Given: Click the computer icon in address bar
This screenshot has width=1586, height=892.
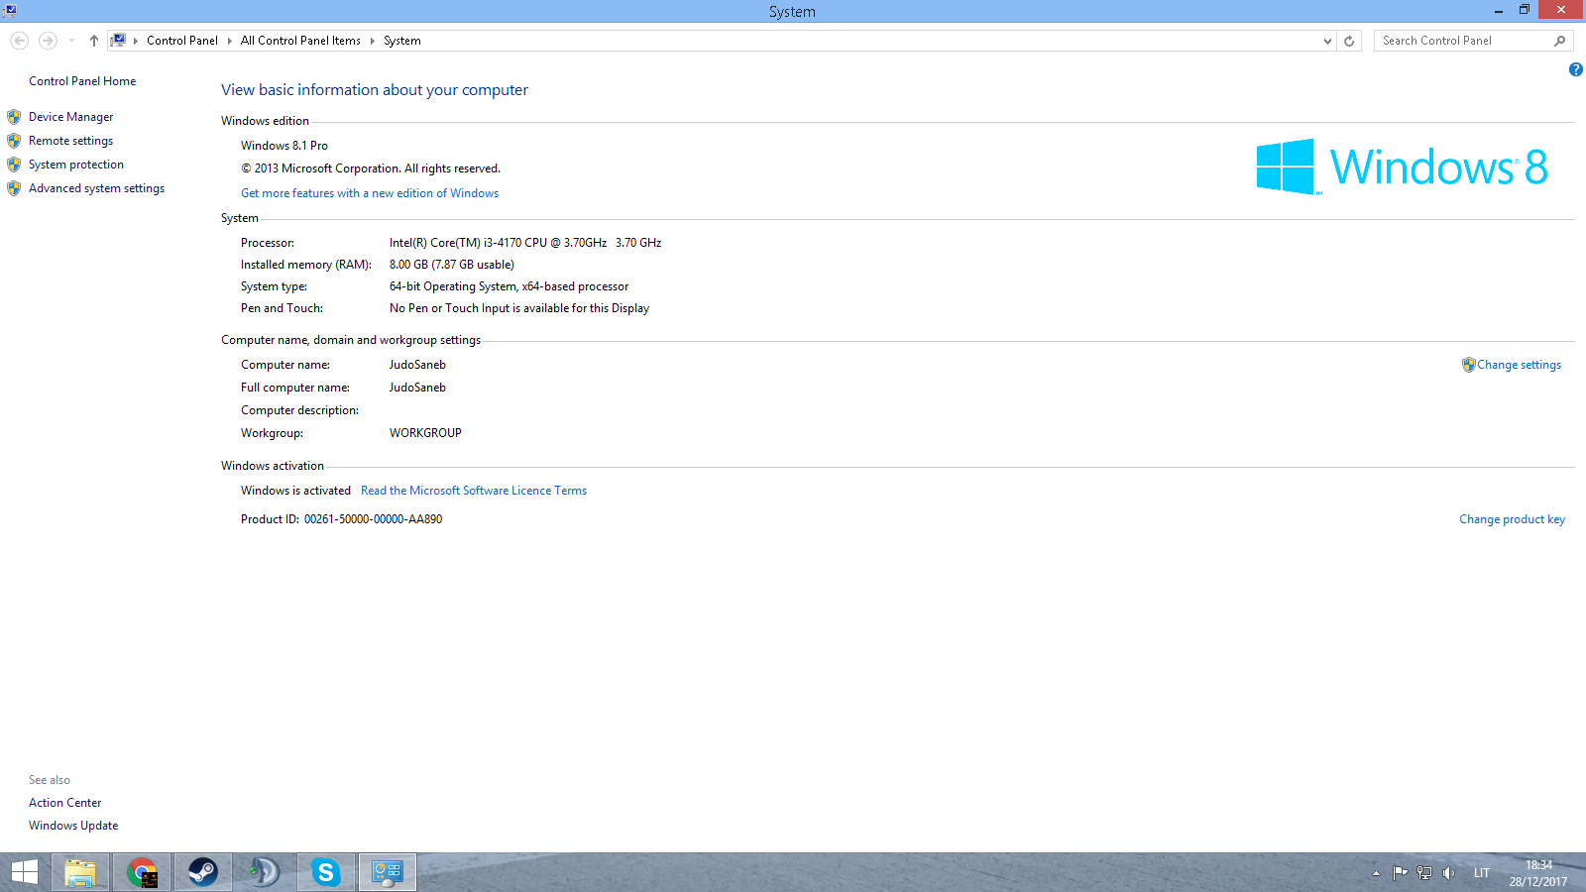Looking at the screenshot, I should point(118,41).
